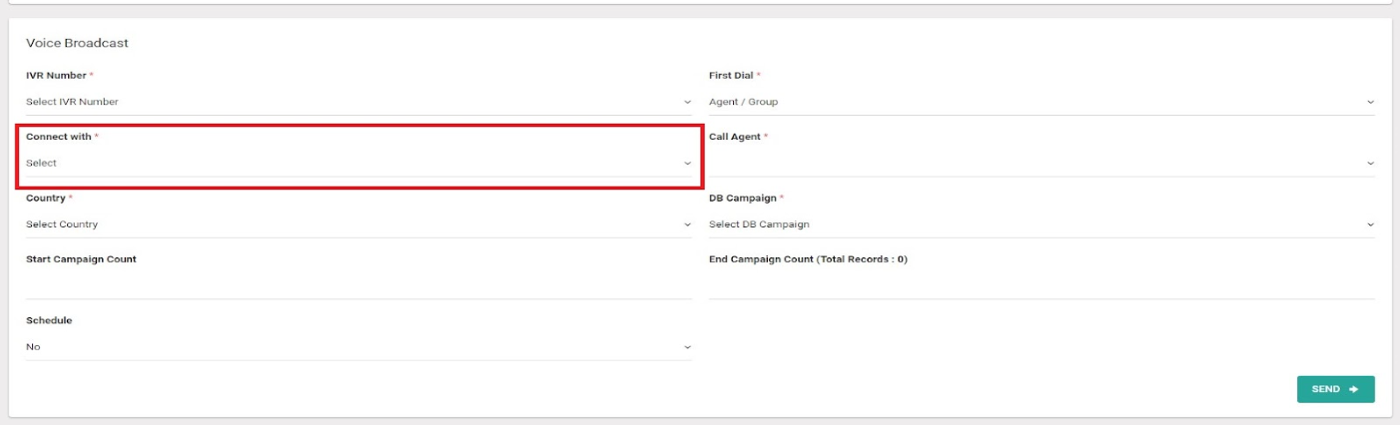Open the First Dial Agent / Group dropdown
Image resolution: width=1400 pixels, height=425 pixels.
pyautogui.click(x=1042, y=102)
